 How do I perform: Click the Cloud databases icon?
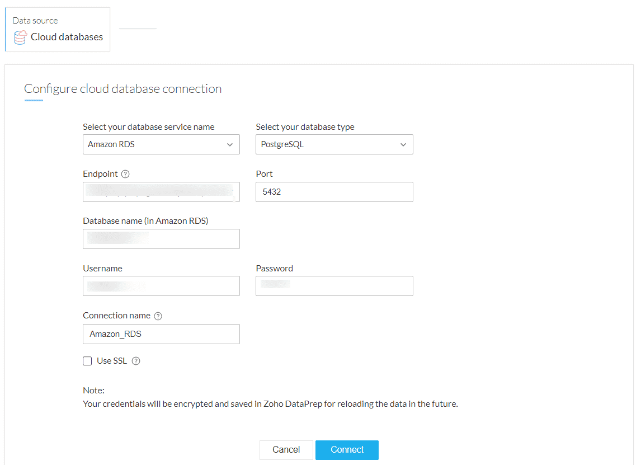[20, 37]
